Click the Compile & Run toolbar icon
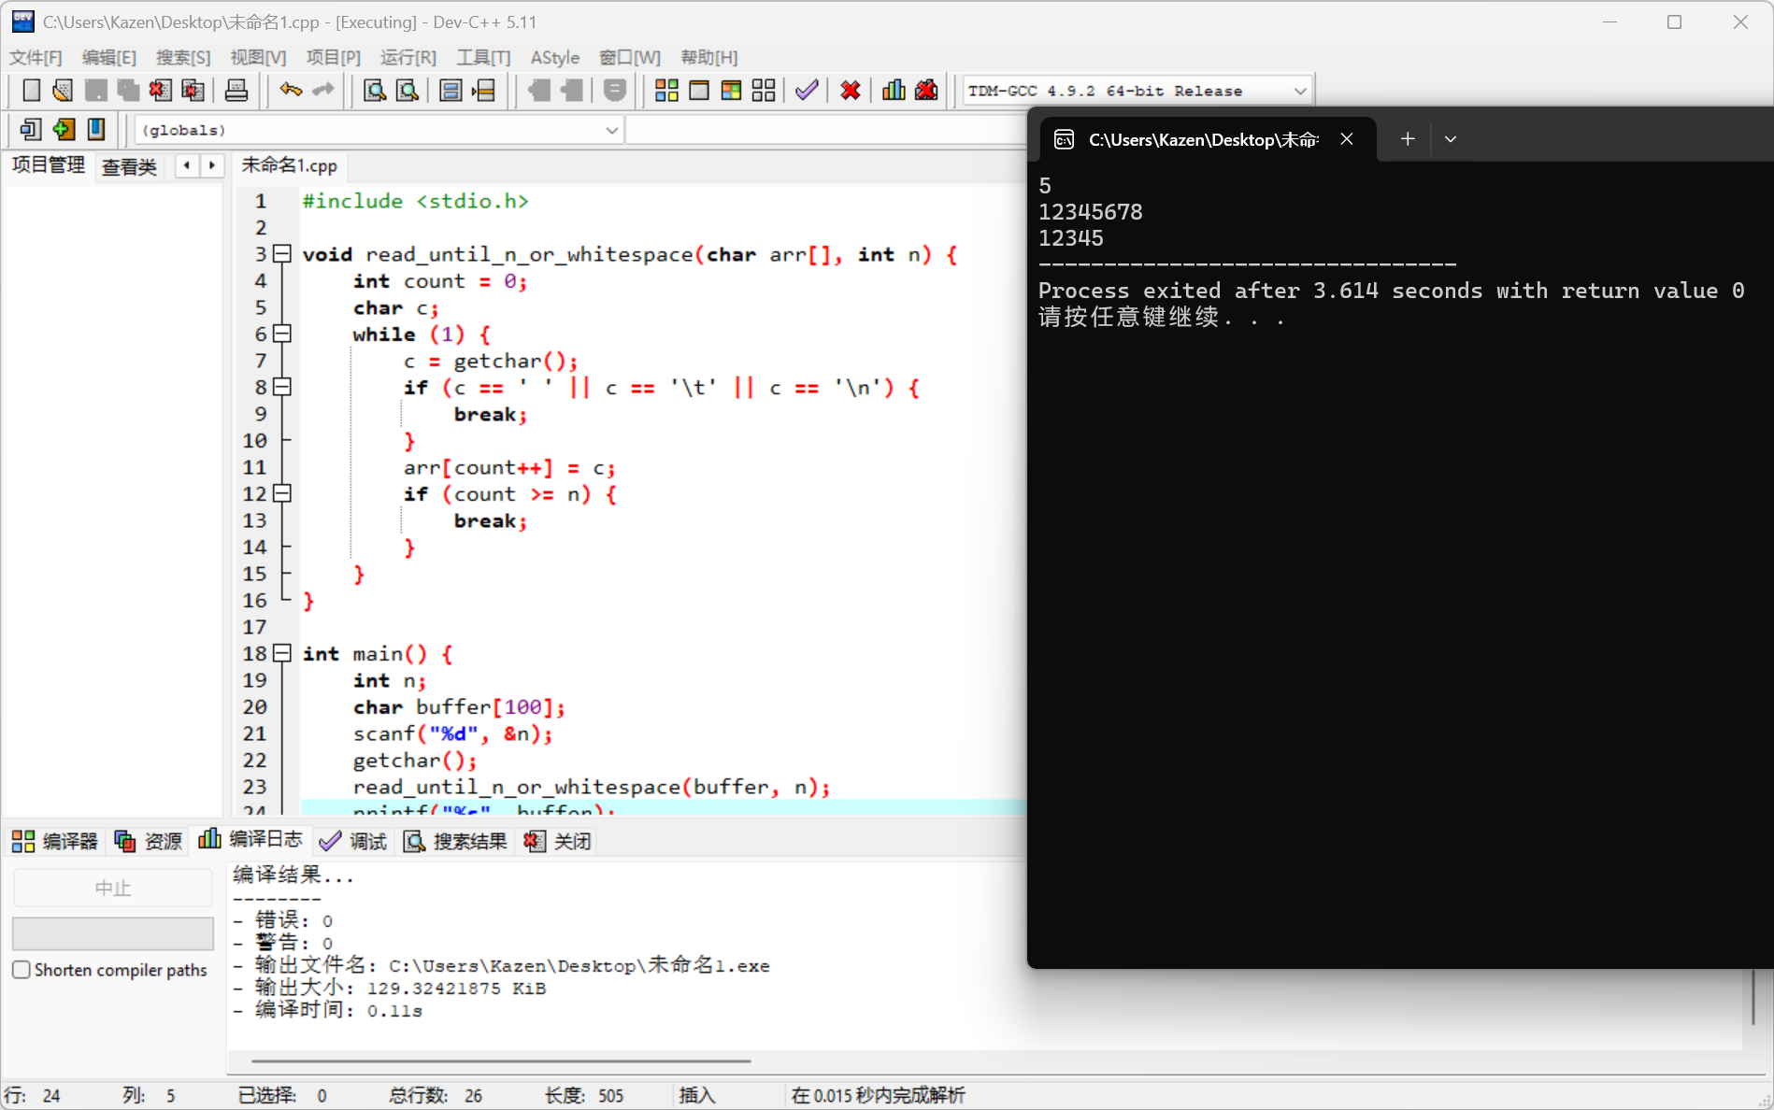 pos(731,91)
